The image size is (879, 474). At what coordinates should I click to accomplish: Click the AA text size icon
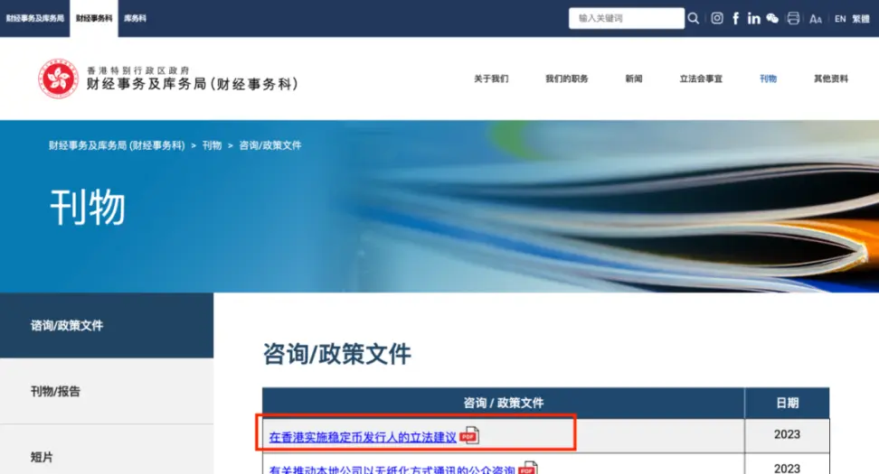pyautogui.click(x=815, y=19)
